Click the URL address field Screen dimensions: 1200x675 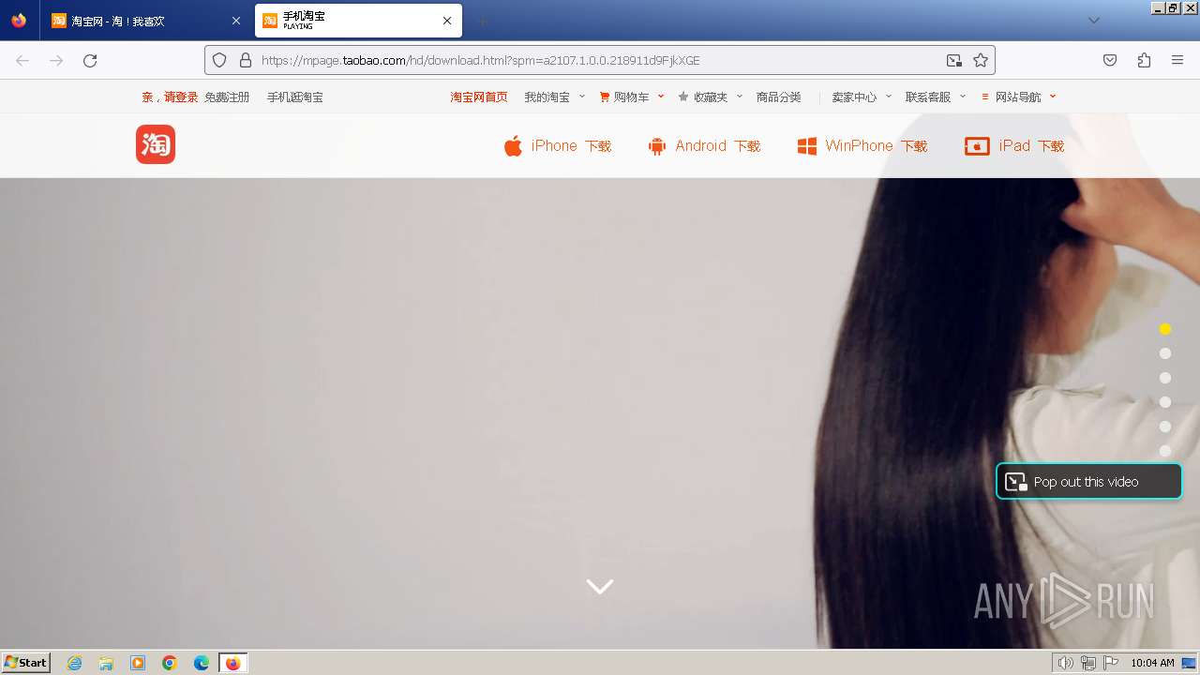(600, 60)
